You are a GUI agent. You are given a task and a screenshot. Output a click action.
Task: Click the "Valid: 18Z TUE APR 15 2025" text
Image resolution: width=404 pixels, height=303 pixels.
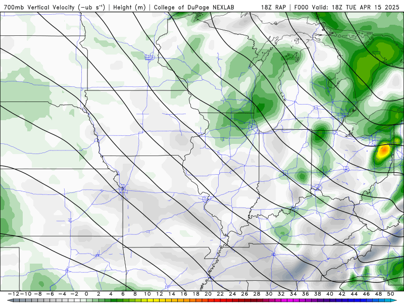click(x=356, y=7)
